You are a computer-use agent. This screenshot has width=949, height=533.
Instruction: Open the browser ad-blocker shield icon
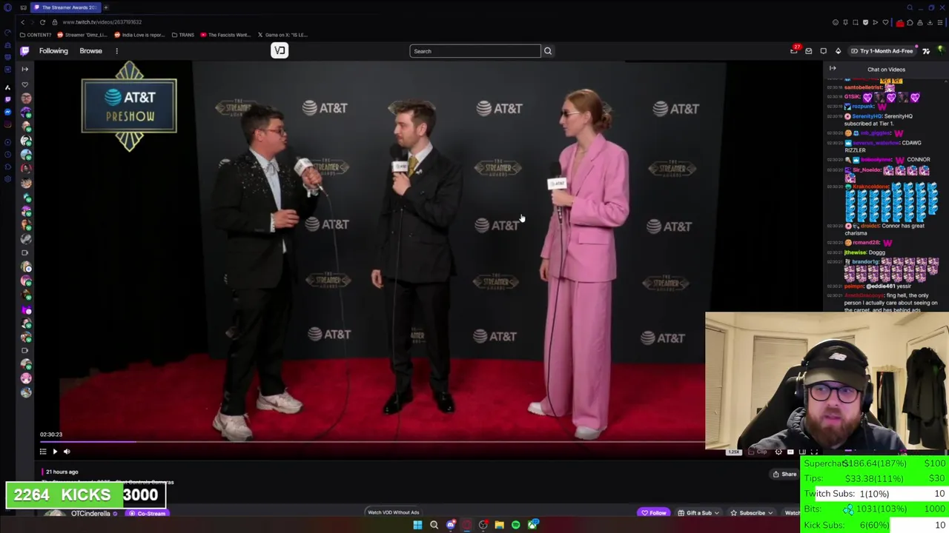tap(865, 22)
